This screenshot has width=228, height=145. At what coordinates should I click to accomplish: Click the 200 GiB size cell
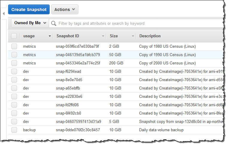pyautogui.click(x=116, y=63)
